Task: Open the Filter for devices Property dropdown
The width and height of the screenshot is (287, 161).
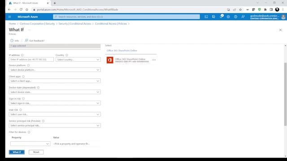Action: 30,144
